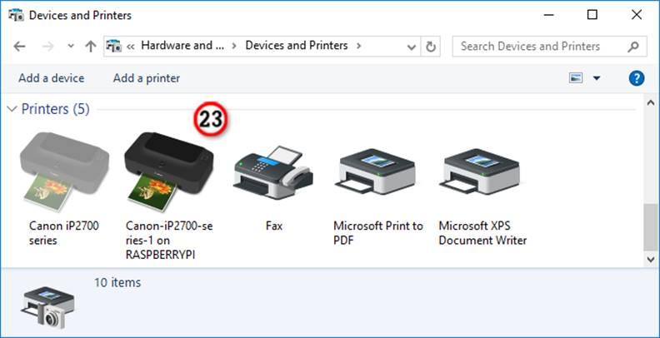This screenshot has width=660, height=338.
Task: Click the Fax label text
Action: click(x=274, y=226)
